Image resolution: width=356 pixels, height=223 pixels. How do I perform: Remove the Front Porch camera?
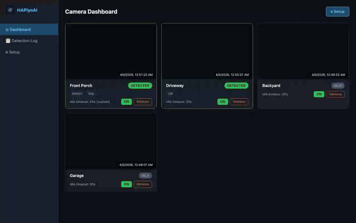click(143, 101)
